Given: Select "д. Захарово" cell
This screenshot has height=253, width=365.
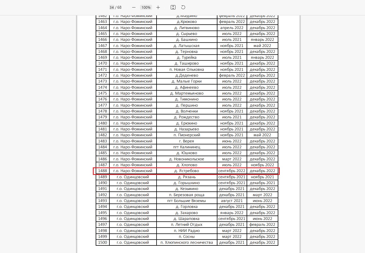Looking at the screenshot, I should 187,213.
